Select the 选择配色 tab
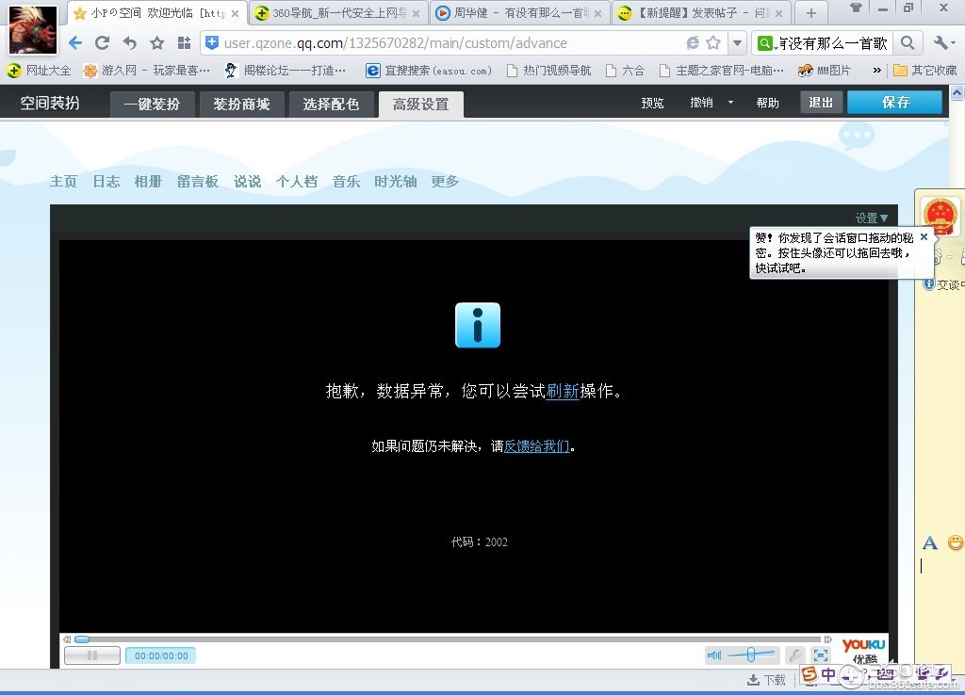 point(331,104)
